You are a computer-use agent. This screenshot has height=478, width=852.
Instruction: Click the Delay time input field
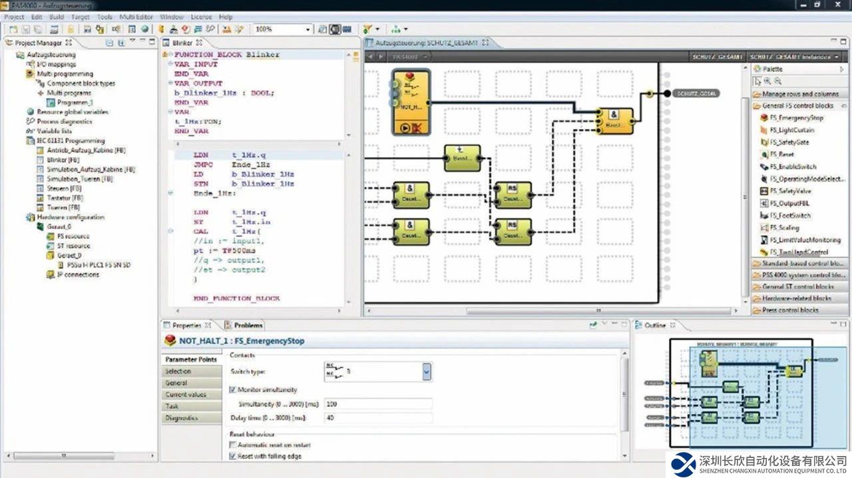(x=377, y=418)
